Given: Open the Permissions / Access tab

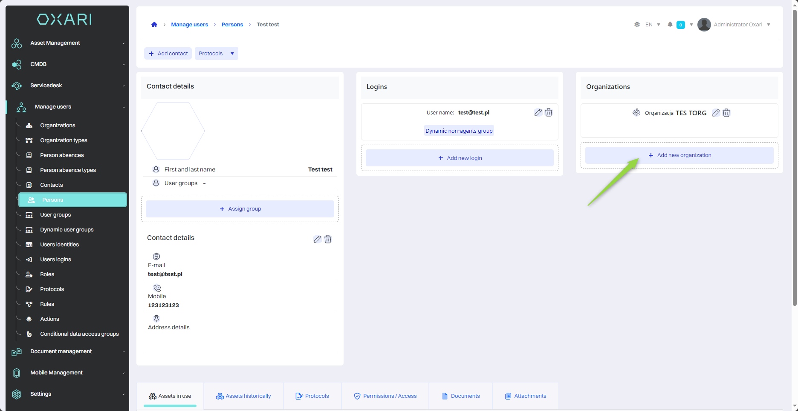Looking at the screenshot, I should point(385,396).
